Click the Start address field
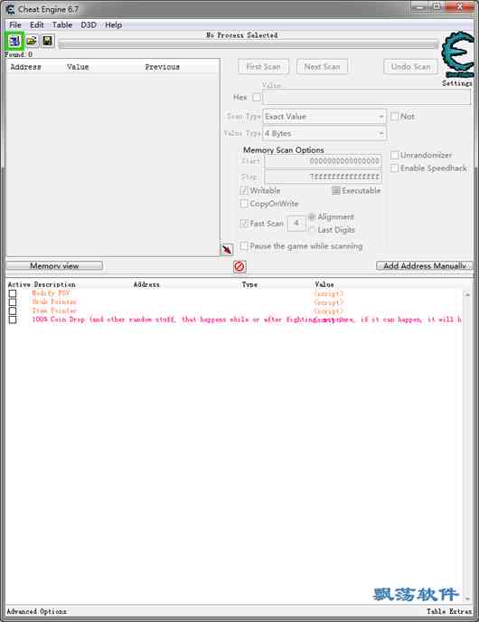 (323, 161)
